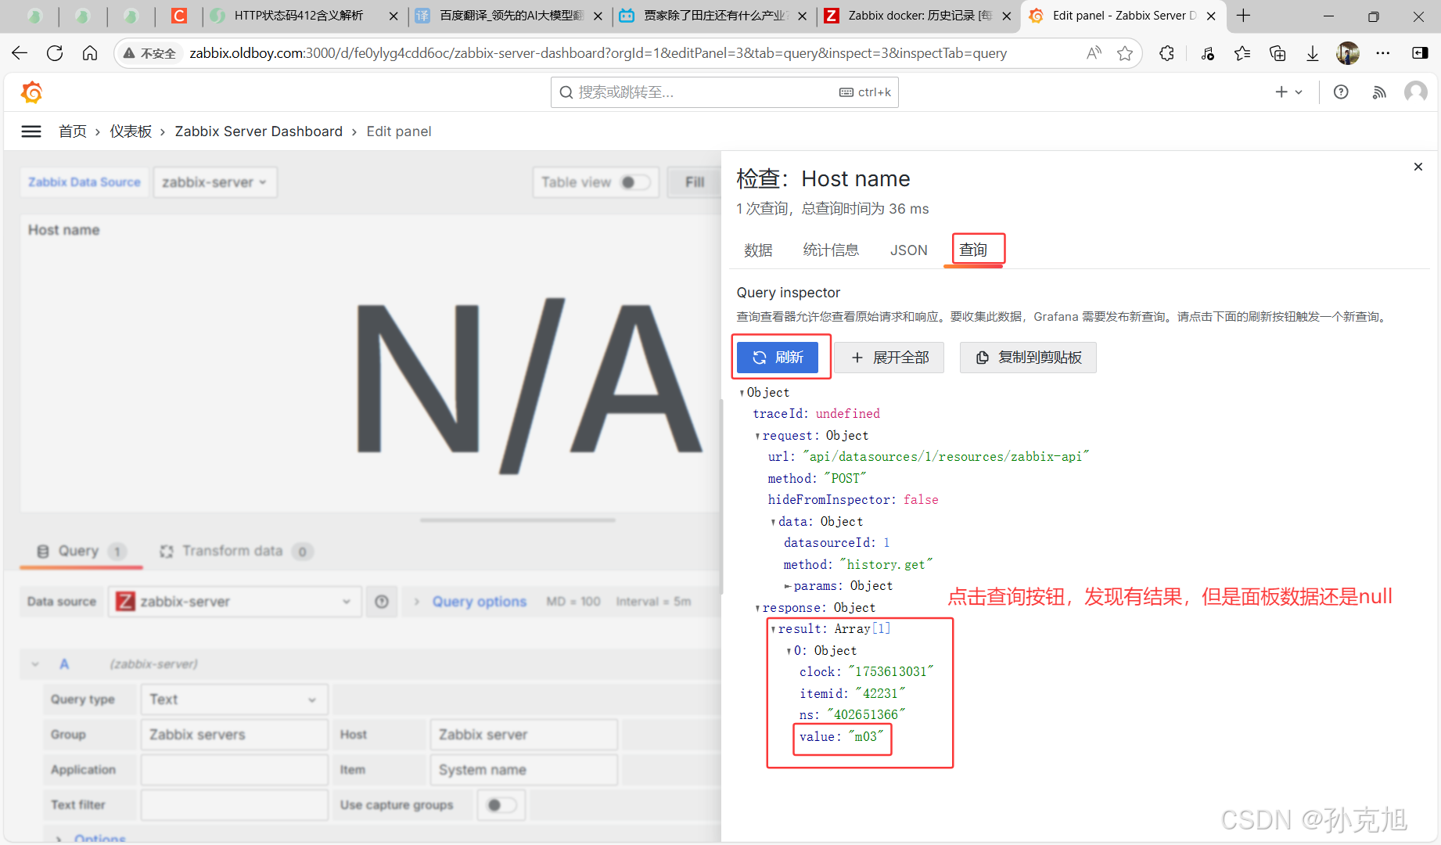1441x845 pixels.
Task: Click the Fill button
Action: pyautogui.click(x=694, y=182)
